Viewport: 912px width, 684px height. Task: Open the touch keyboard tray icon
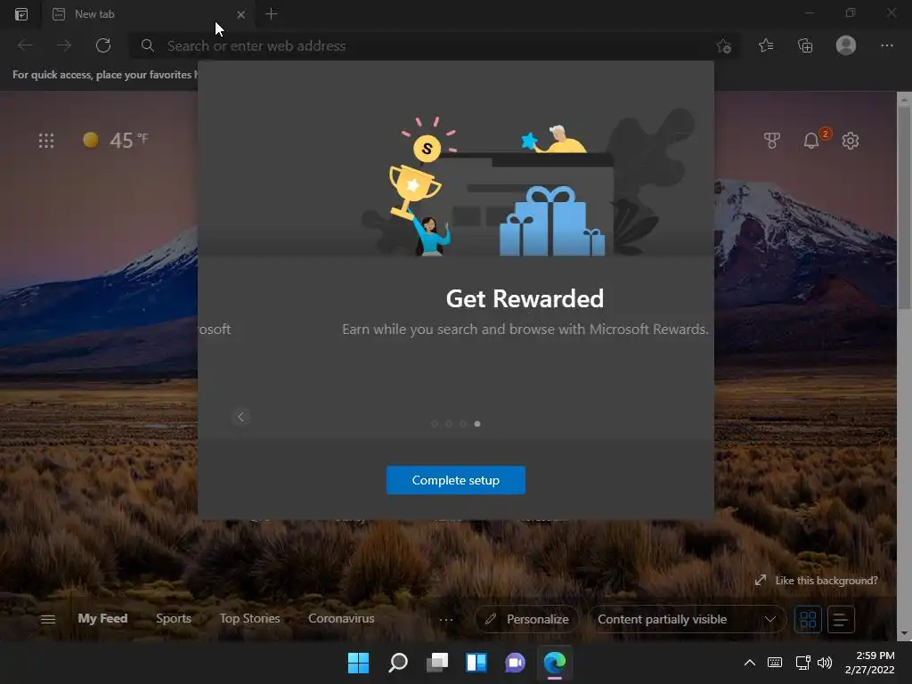(x=775, y=662)
